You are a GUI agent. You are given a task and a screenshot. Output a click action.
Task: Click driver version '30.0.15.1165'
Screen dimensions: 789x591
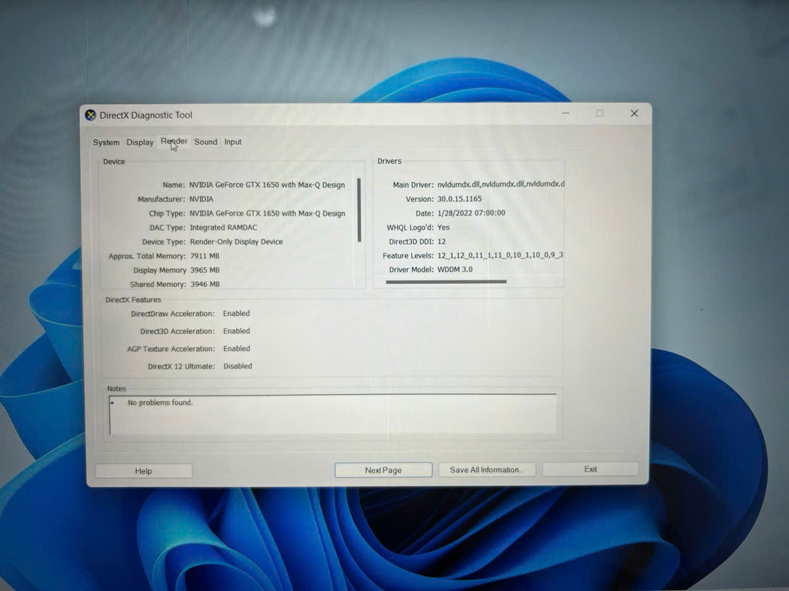[x=460, y=199]
